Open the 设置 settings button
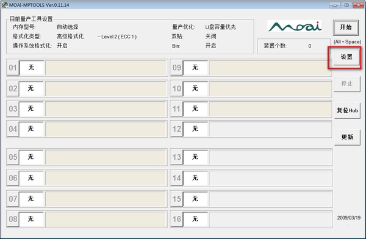Screen dimensions: 366x239 (346, 57)
